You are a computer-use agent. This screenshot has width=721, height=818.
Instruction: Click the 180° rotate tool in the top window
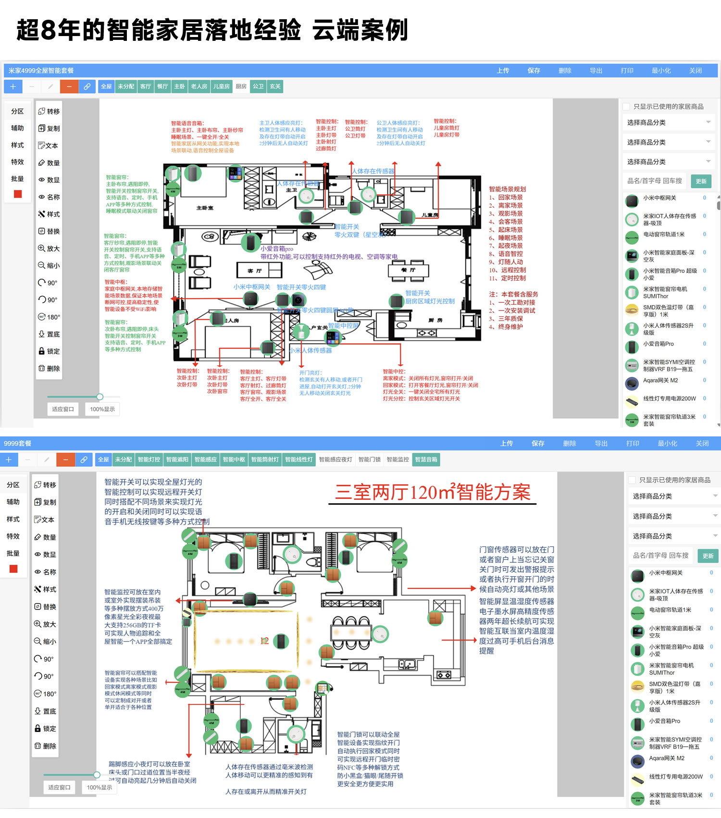point(49,317)
